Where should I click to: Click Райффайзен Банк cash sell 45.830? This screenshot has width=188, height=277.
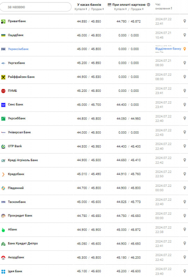(96, 77)
